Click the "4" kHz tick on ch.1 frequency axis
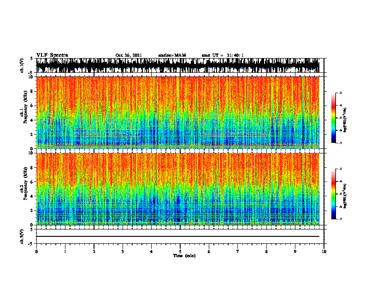This screenshot has height=282, width=365. (32, 120)
